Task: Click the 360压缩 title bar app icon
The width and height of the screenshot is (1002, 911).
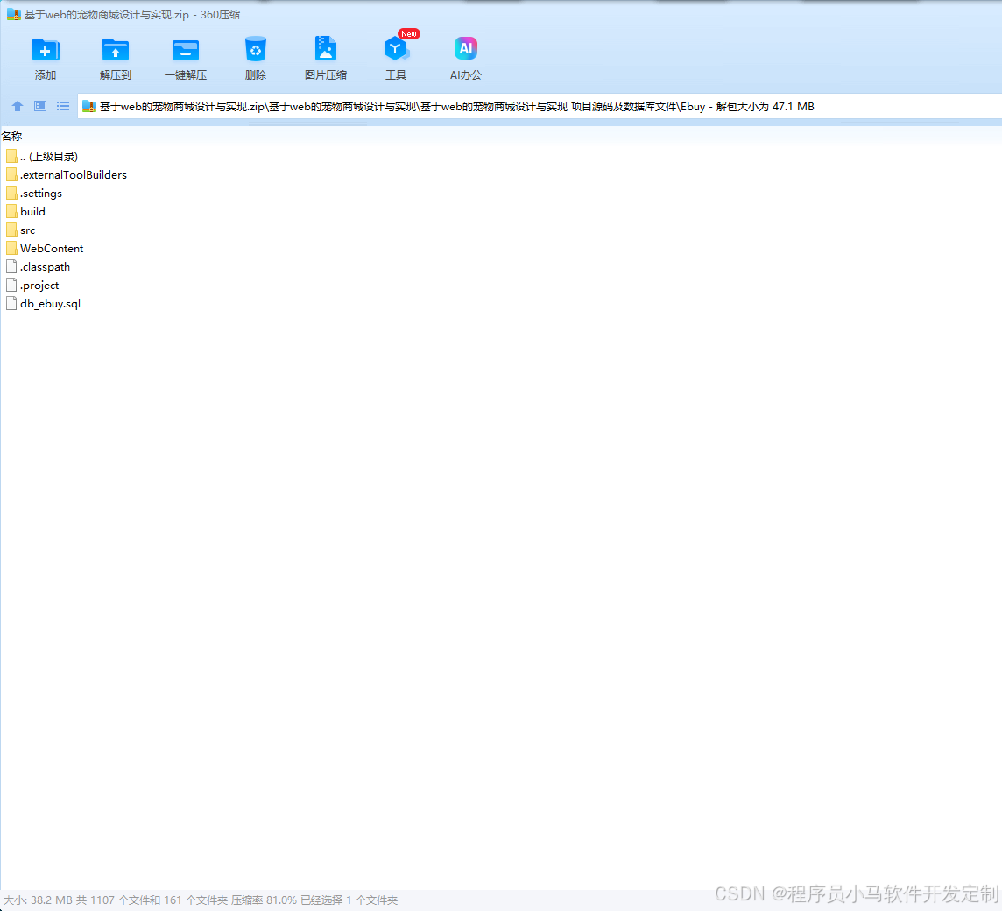Action: [13, 14]
